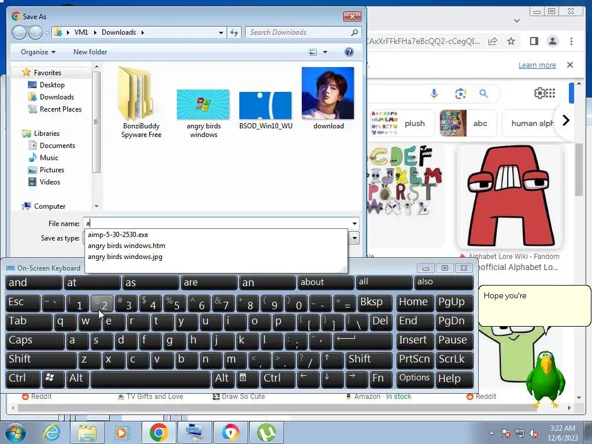This screenshot has height=444, width=592.
Task: Click the Change your view icon
Action: pos(313,52)
